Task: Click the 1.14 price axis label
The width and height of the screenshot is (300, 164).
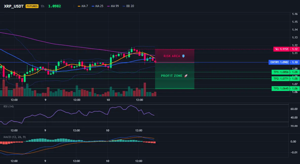Action: click(295, 30)
